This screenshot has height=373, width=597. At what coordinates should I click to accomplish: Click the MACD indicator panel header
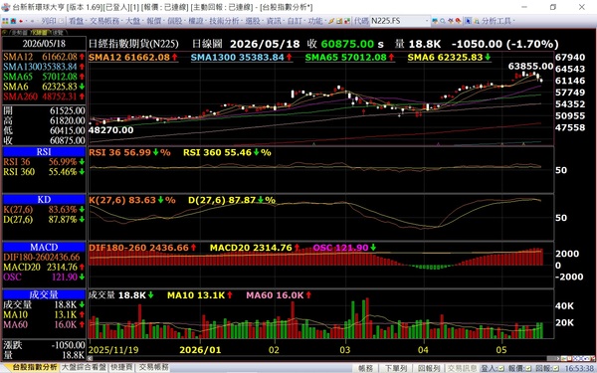44,247
